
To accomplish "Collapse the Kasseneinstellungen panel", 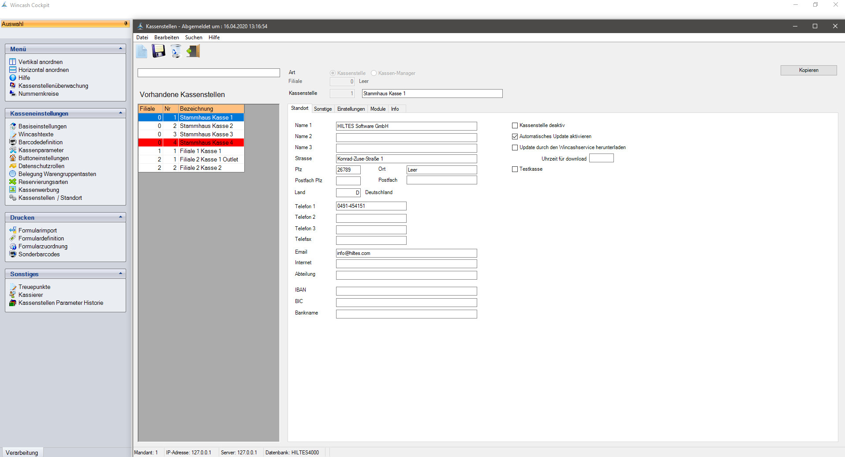I will point(120,113).
